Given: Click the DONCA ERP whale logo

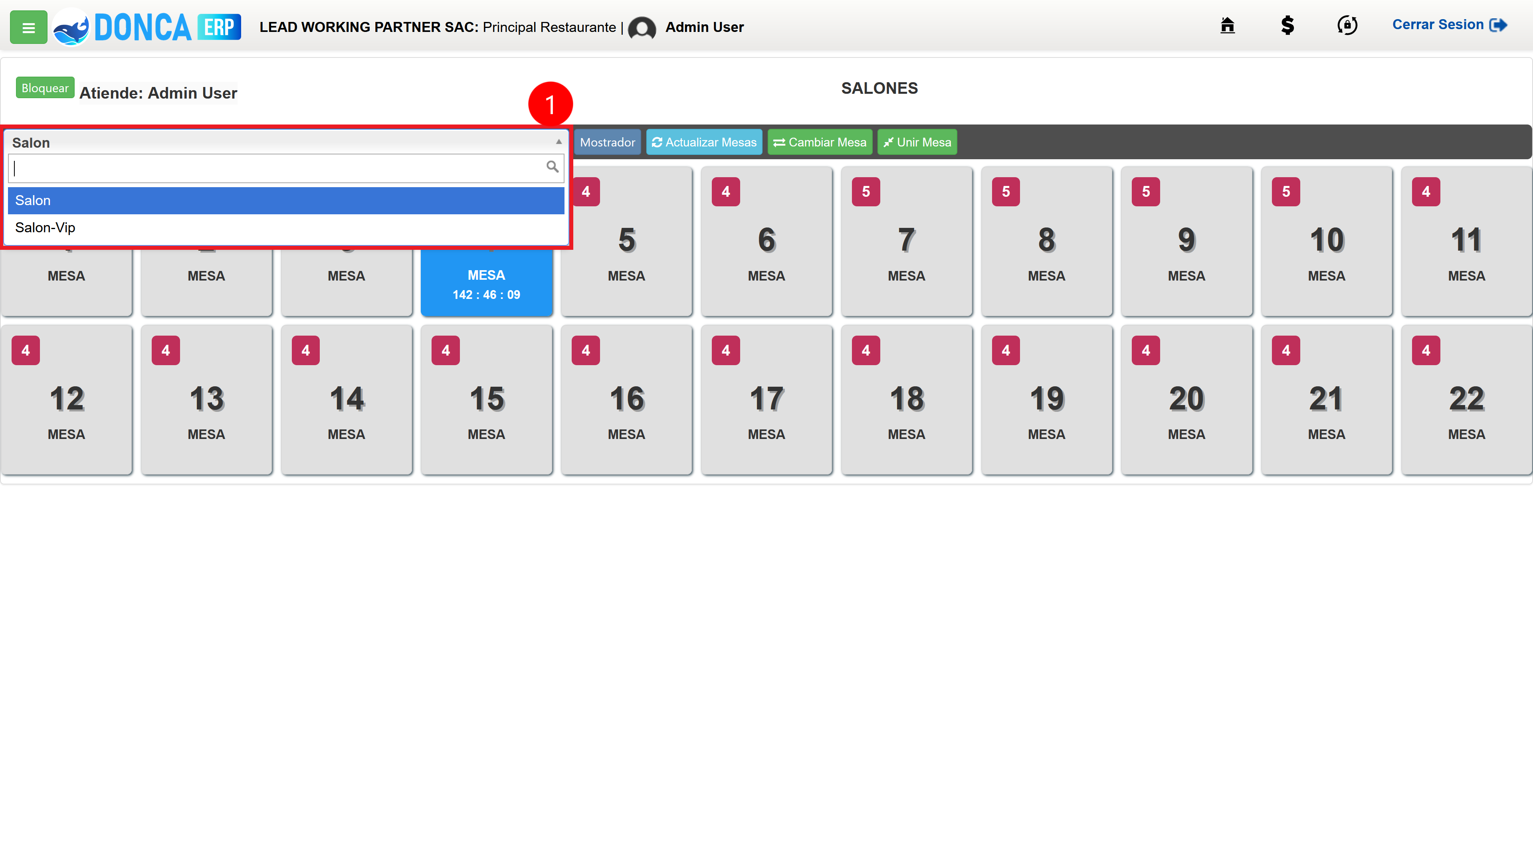Looking at the screenshot, I should (x=71, y=28).
